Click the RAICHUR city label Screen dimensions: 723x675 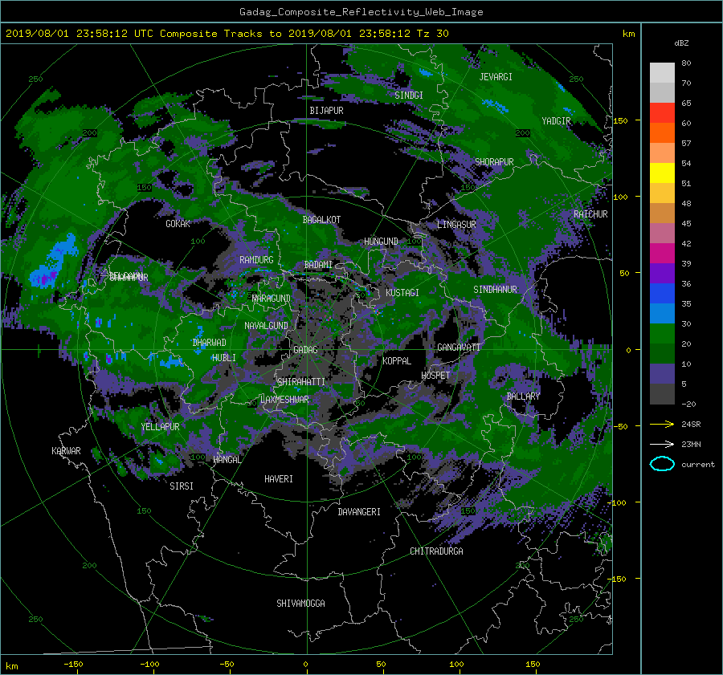click(590, 214)
